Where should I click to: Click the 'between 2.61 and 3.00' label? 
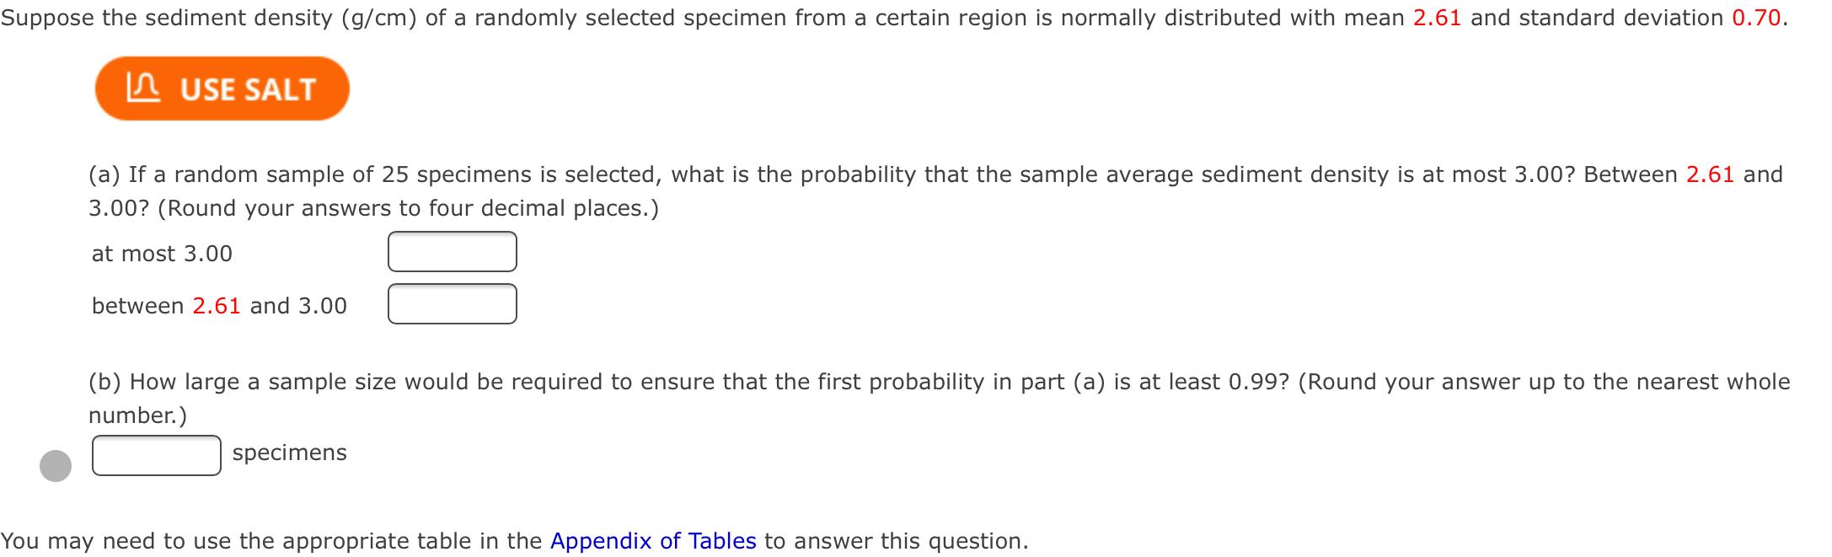[x=219, y=305]
